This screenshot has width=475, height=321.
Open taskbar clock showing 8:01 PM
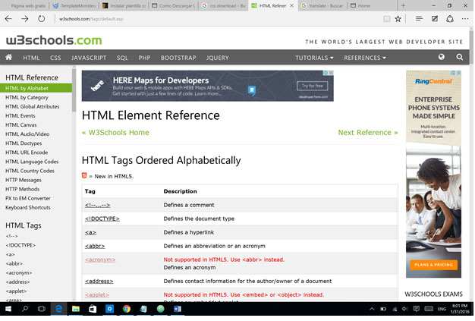point(460,309)
